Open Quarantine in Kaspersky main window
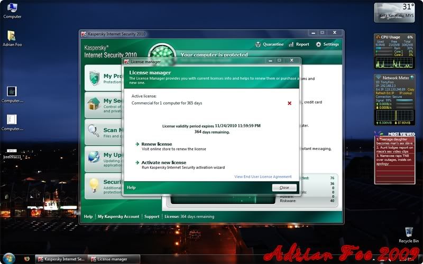 [269, 44]
